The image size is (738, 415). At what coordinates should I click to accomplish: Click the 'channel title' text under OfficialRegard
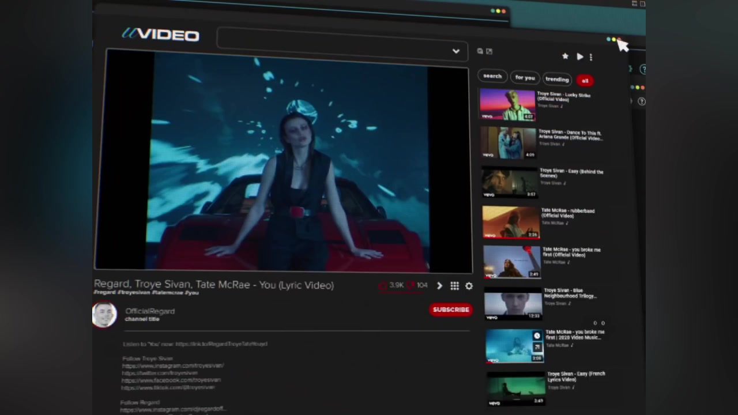point(142,319)
